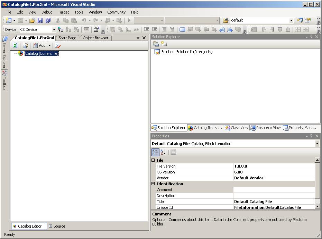Click the Copy icon in main toolbar
The image size is (322, 239).
pos(66,20)
